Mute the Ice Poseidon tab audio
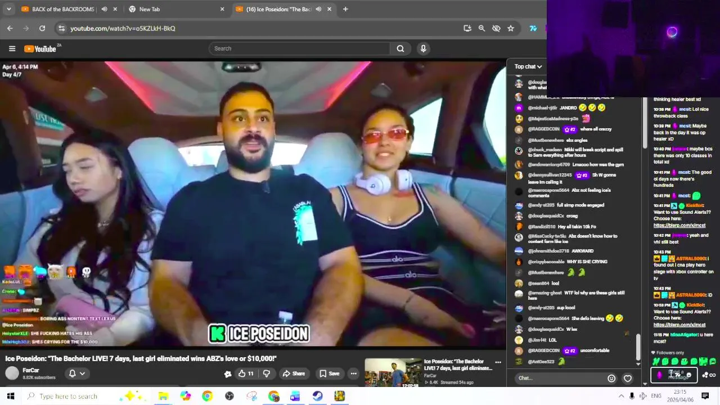The height and width of the screenshot is (405, 720). 318,9
